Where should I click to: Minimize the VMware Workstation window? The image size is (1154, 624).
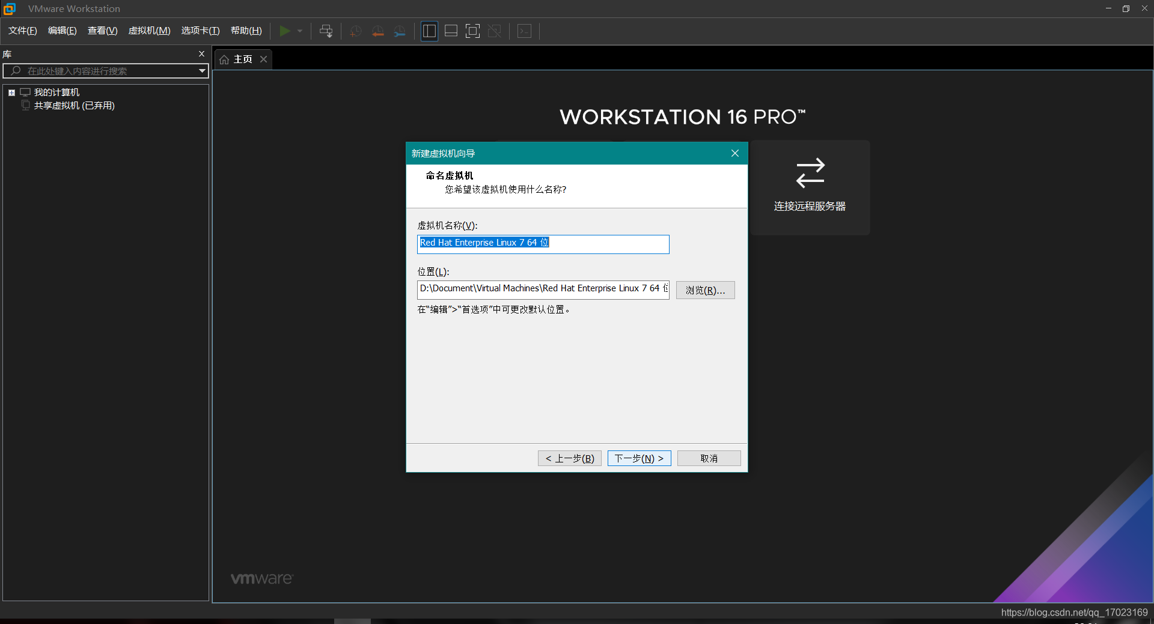coord(1108,8)
